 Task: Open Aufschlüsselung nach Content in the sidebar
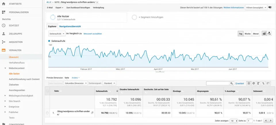click(x=24, y=79)
